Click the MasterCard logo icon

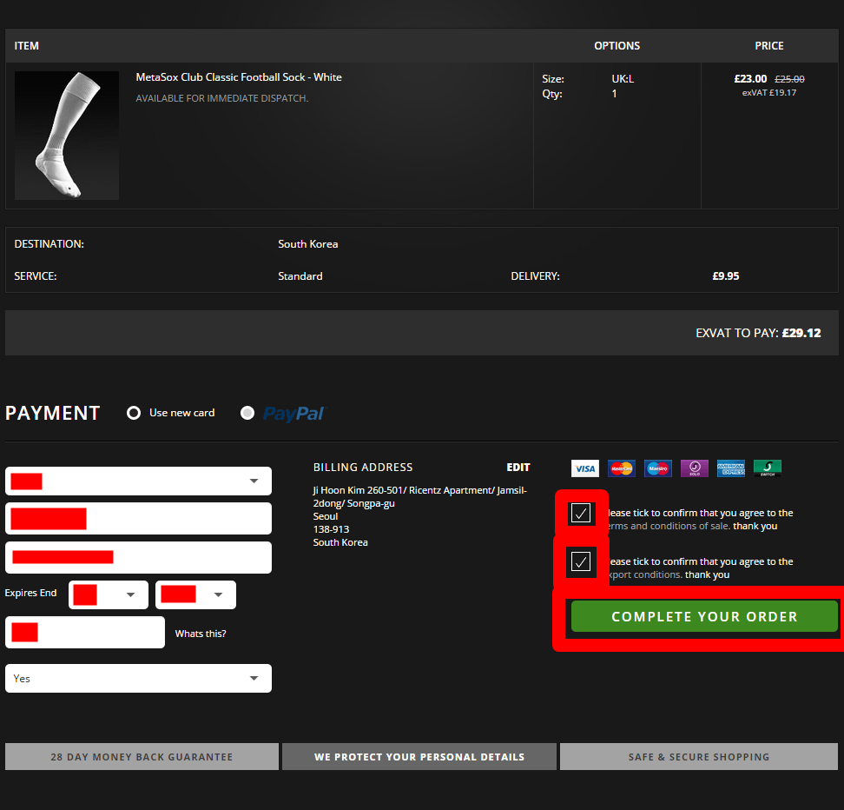[622, 468]
